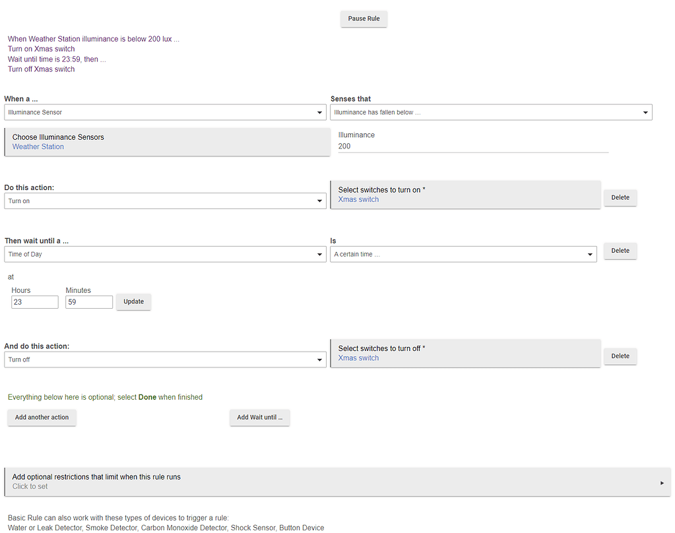
Task: Click the Hours input field
Action: tap(35, 301)
